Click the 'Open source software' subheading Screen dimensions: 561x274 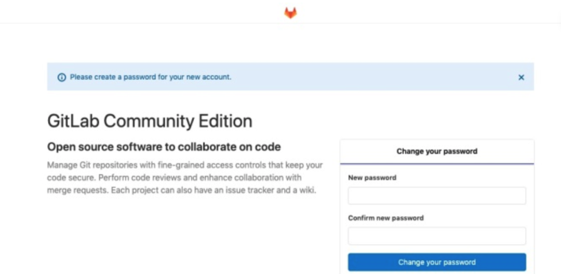[164, 147]
